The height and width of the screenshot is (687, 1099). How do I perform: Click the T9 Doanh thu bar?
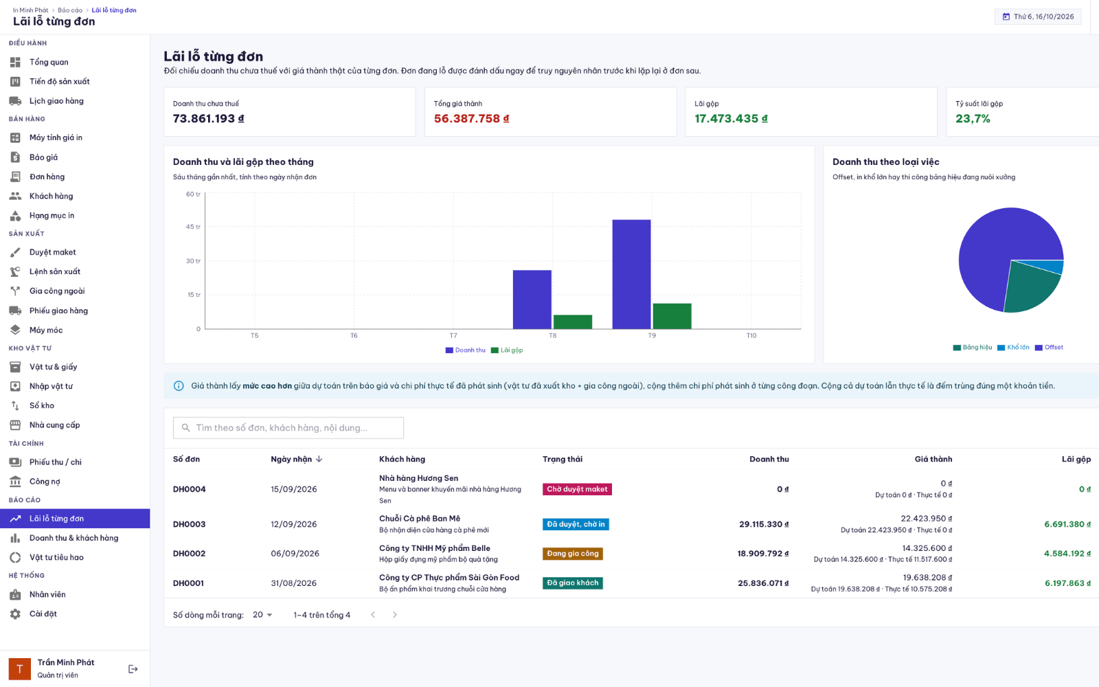[631, 274]
